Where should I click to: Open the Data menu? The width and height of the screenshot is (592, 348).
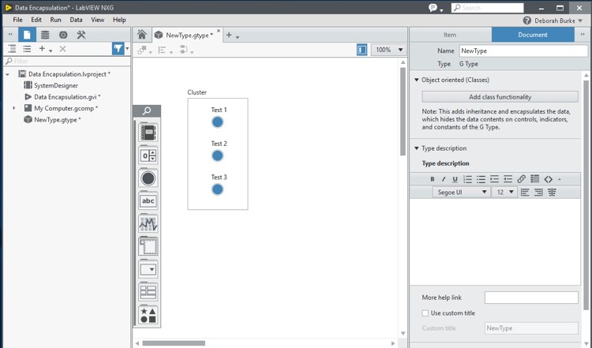click(76, 20)
